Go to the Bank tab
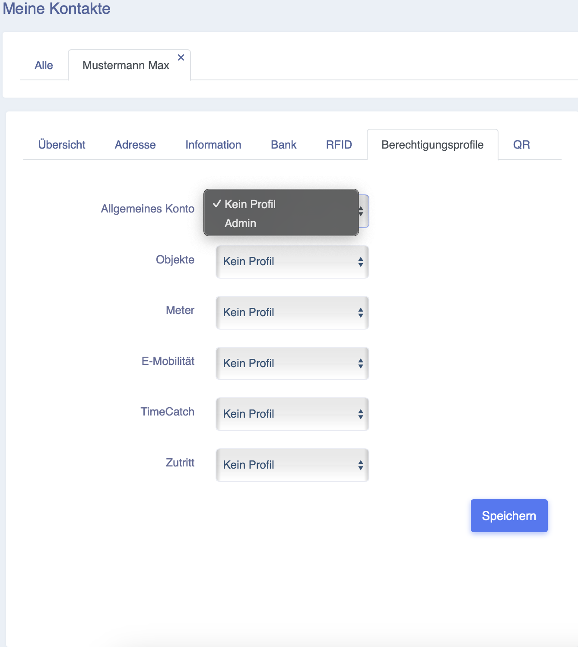The height and width of the screenshot is (647, 578). click(284, 145)
